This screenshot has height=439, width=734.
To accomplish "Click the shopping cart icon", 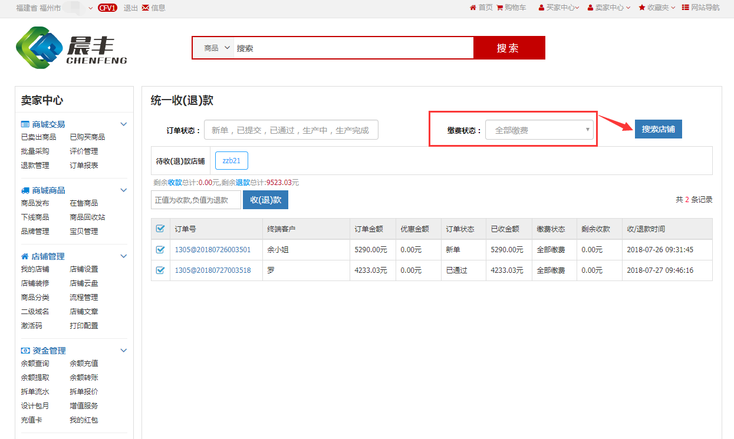I will click(x=500, y=8).
